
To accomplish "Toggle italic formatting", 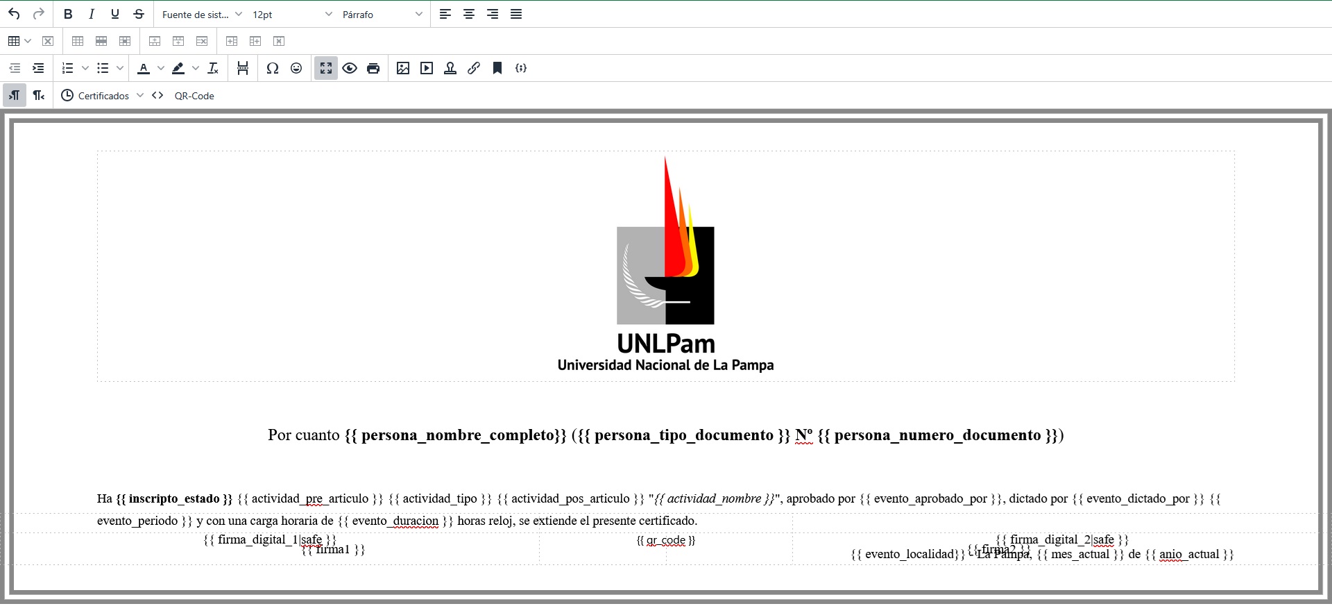I will tap(92, 14).
